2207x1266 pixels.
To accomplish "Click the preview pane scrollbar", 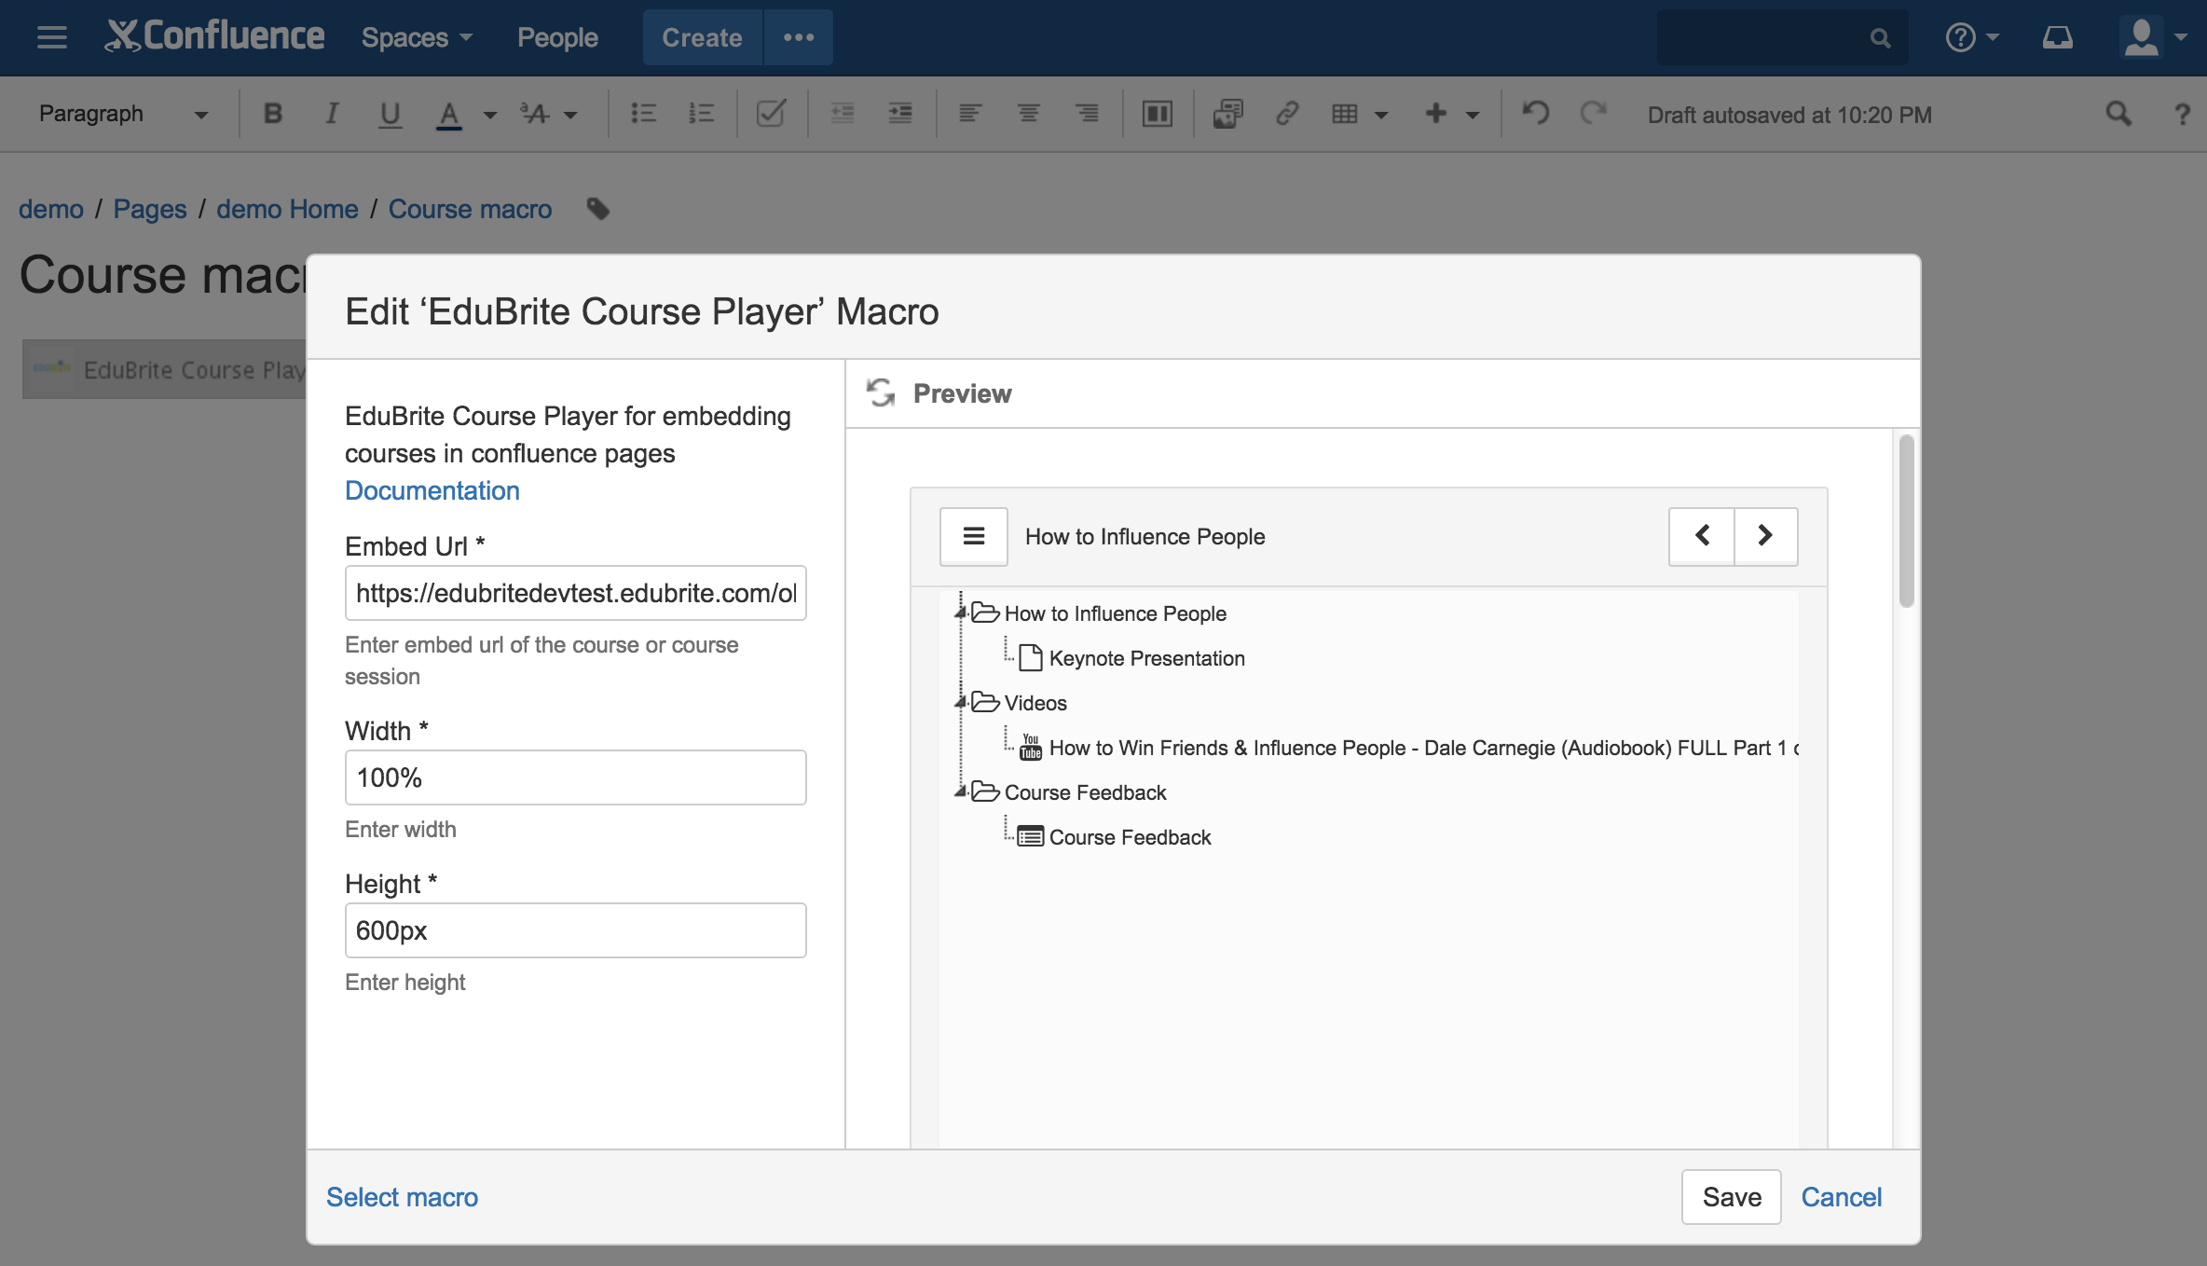I will pyautogui.click(x=1906, y=522).
